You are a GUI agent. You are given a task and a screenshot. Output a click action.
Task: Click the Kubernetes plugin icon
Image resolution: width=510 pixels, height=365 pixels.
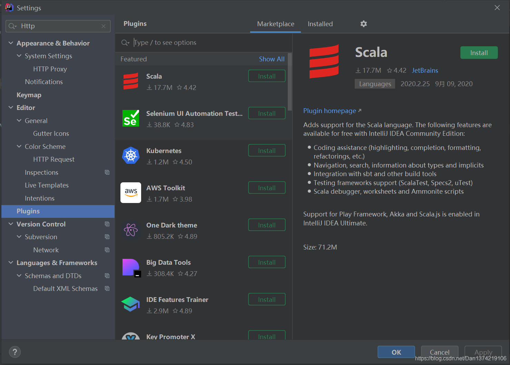tap(131, 155)
